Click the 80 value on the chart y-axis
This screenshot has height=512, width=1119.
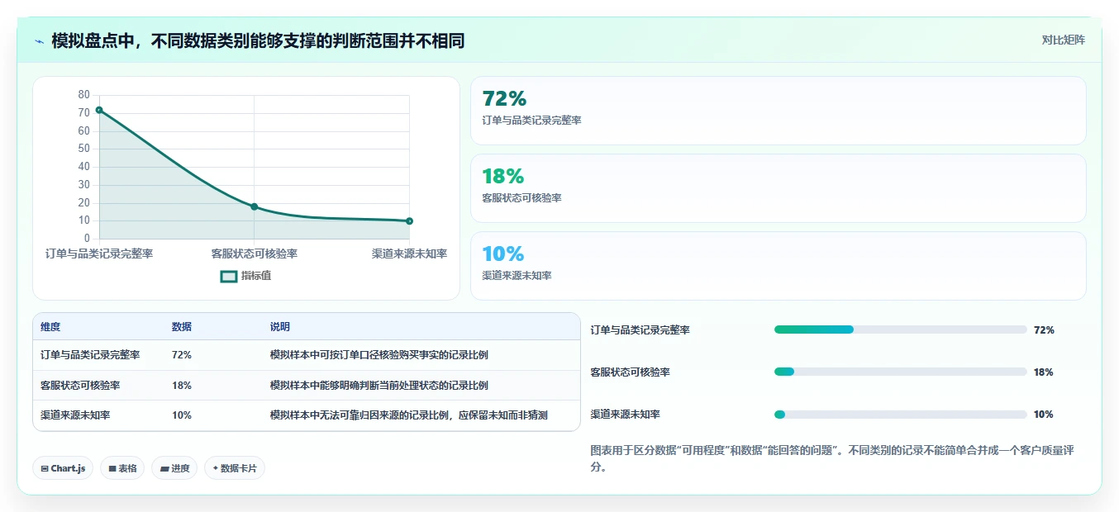[84, 94]
